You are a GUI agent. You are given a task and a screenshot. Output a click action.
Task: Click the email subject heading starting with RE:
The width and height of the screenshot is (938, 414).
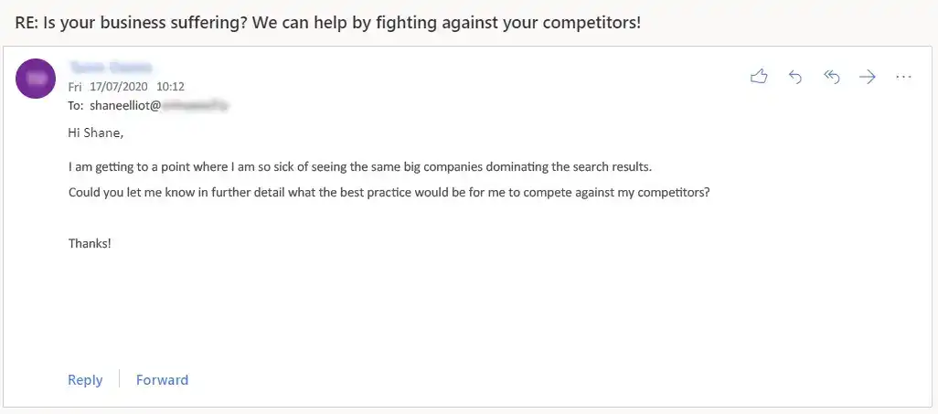coord(328,23)
